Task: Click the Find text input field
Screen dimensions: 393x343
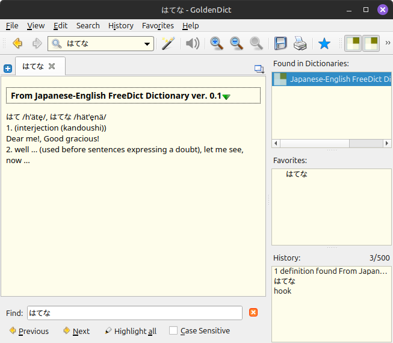Action: pos(134,313)
